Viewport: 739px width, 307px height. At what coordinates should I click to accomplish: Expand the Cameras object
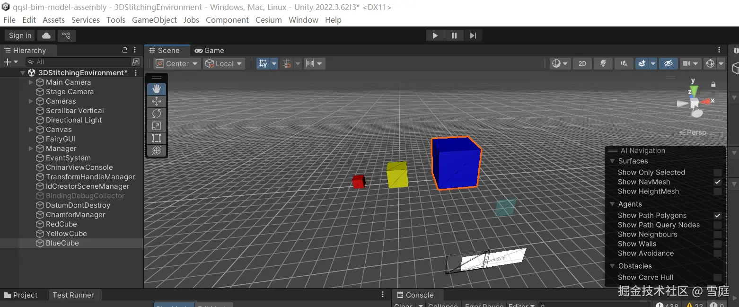[31, 101]
